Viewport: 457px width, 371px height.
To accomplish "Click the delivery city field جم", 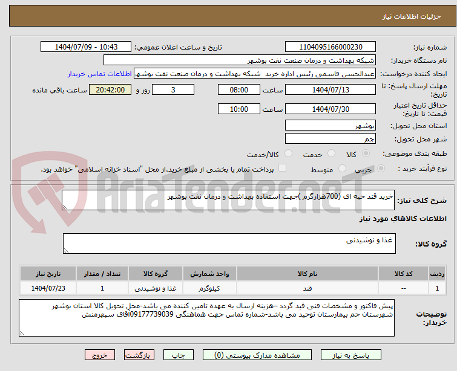I will pos(330,139).
